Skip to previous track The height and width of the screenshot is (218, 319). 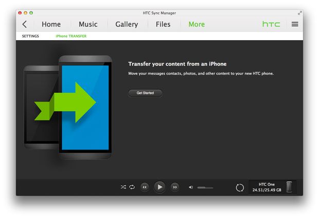click(x=145, y=187)
